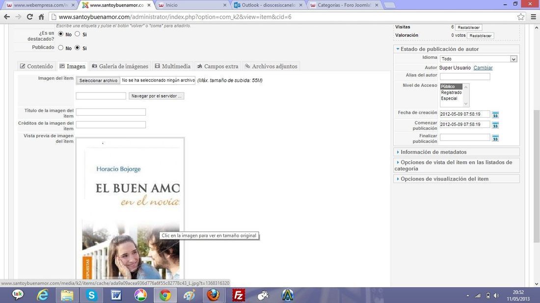Expand Opciones de visualización del ítem
The width and height of the screenshot is (540, 303).
pos(457,179)
